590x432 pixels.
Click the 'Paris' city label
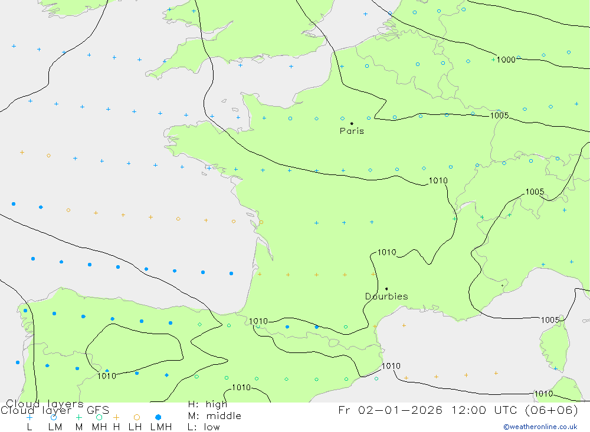click(x=352, y=131)
